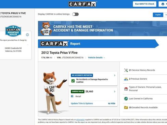Click the house Types of Owners icon
The width and height of the screenshot is (167, 125).
coord(126,89)
